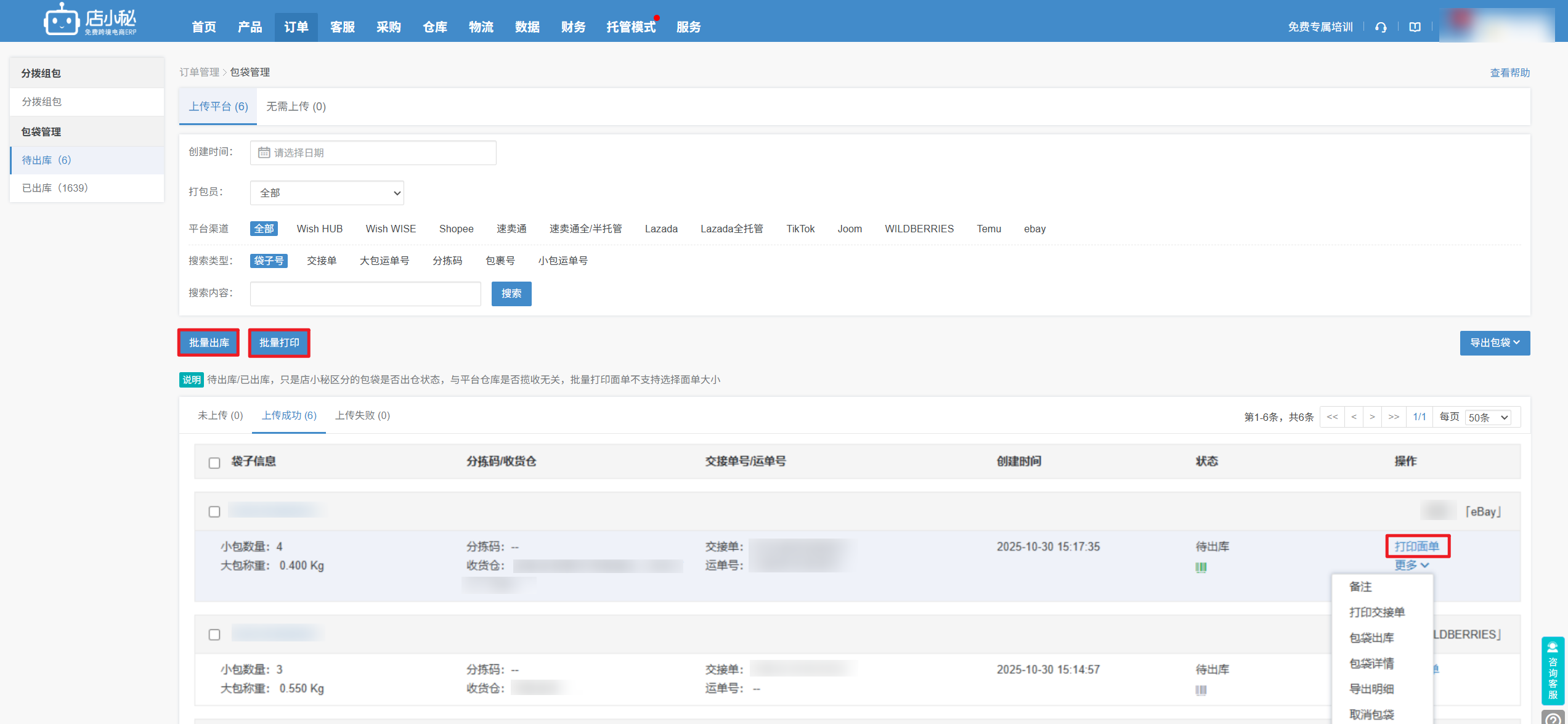Click the 批量出库 button
Screen dimensions: 1568x724
209,343
